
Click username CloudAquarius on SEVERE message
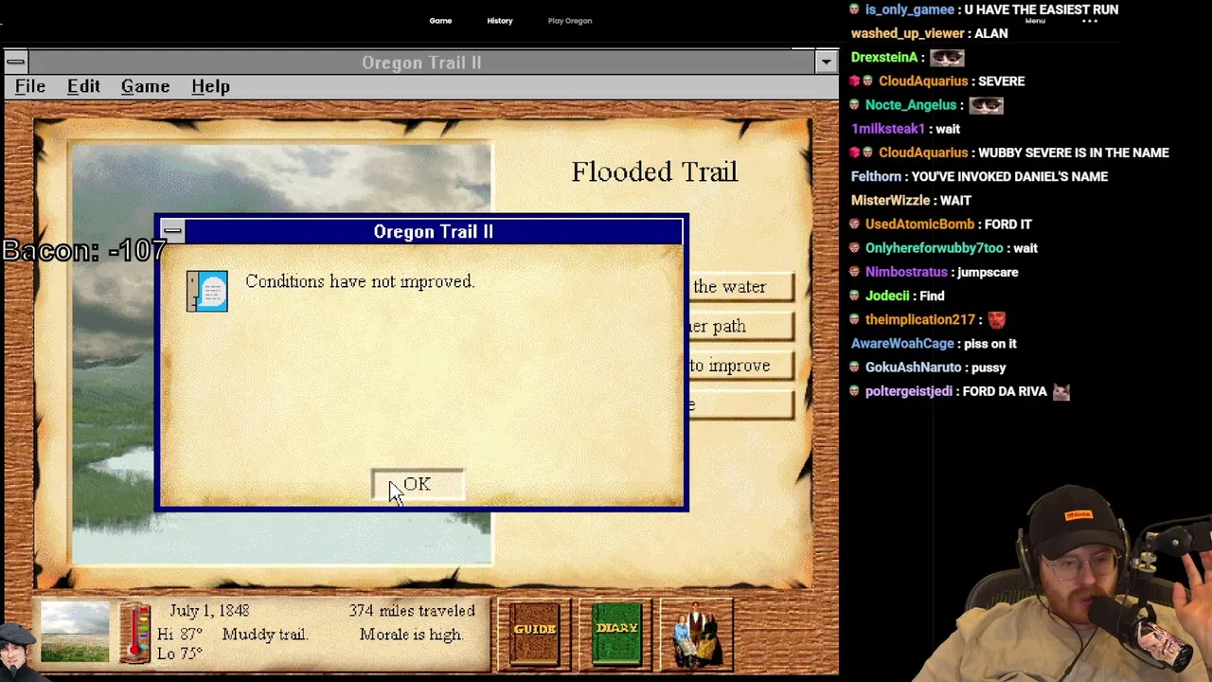[923, 81]
